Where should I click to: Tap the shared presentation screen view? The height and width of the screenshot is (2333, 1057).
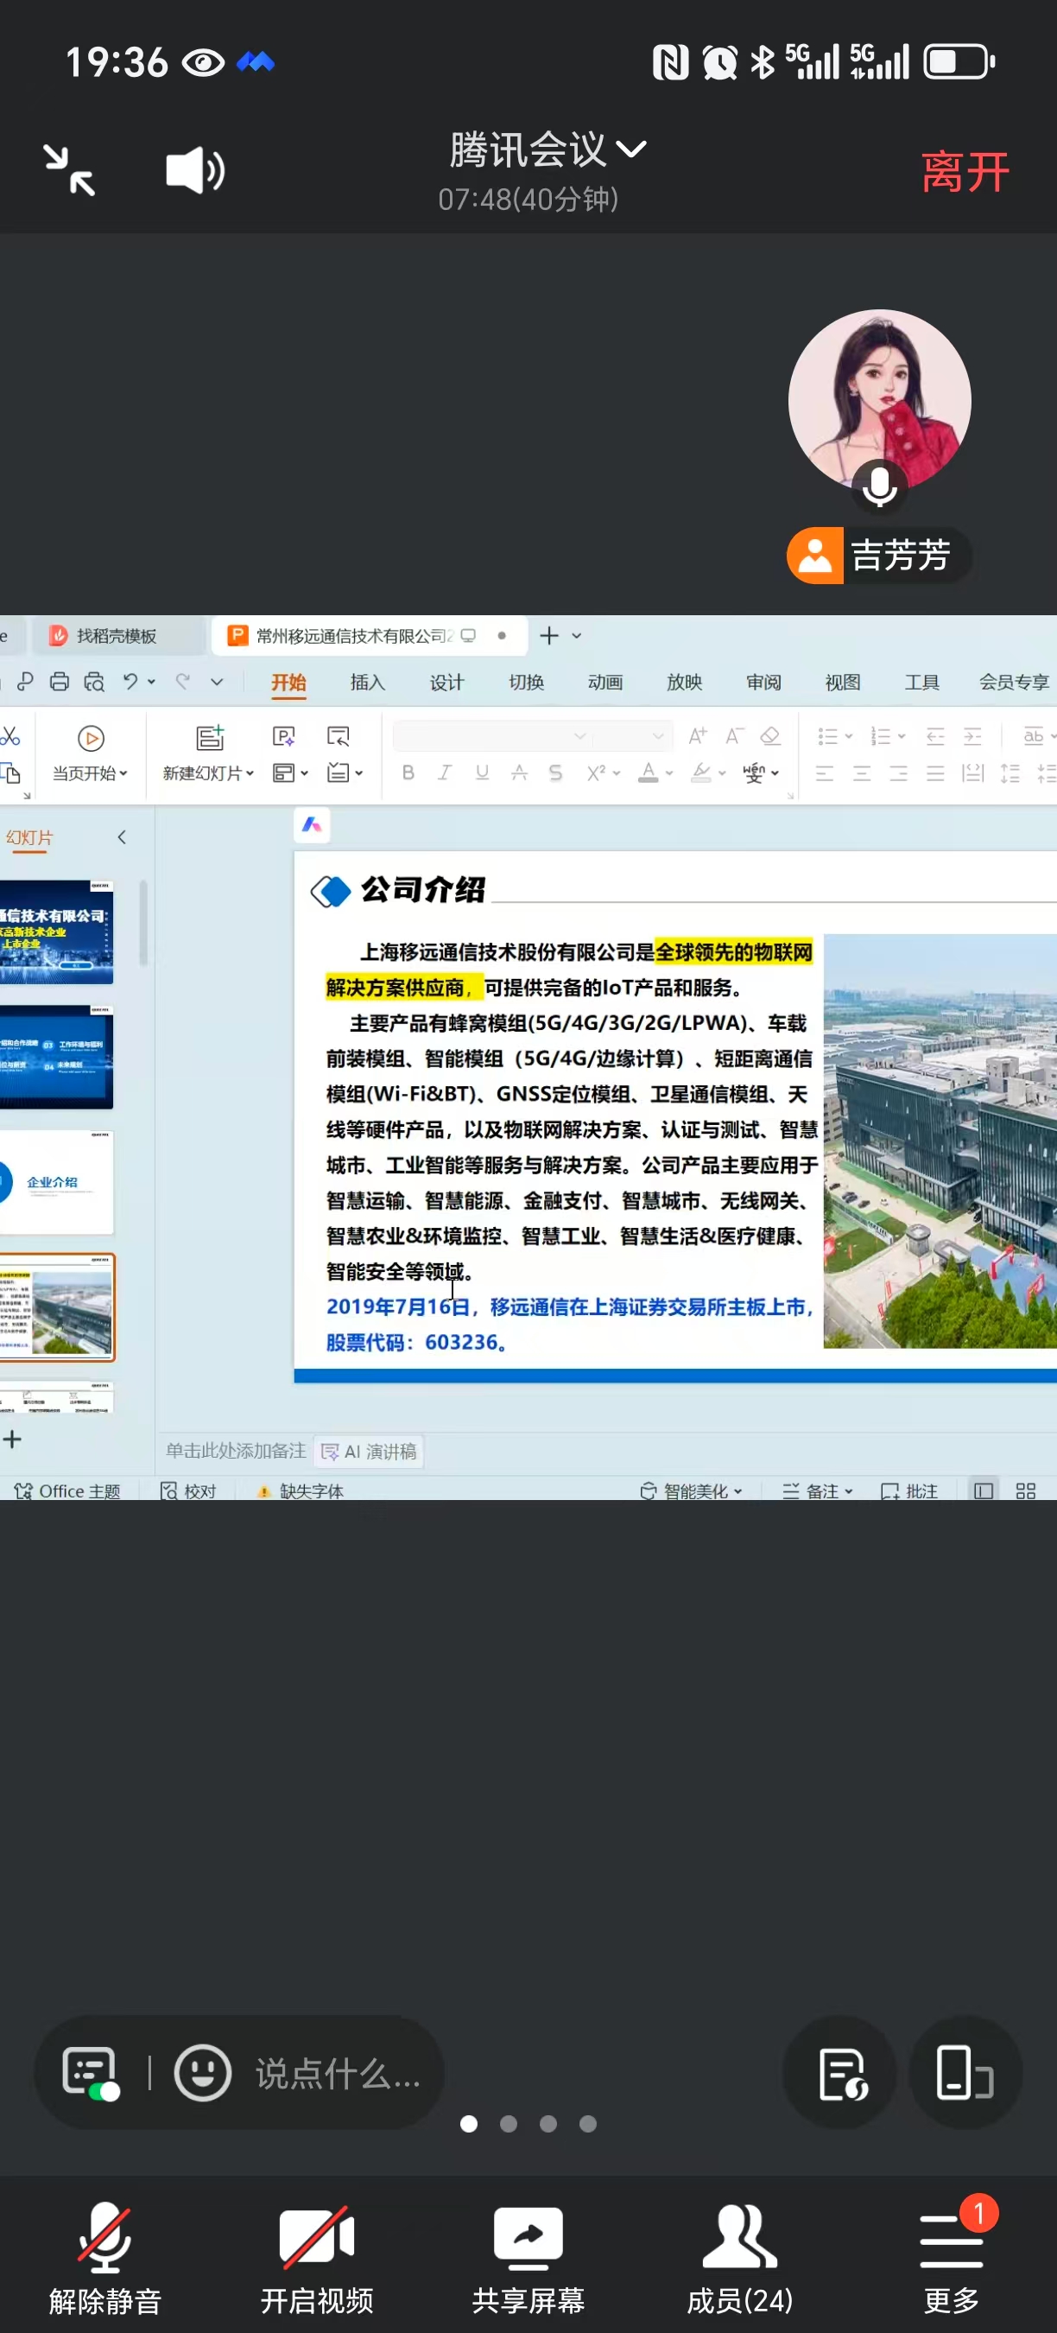(528, 1056)
